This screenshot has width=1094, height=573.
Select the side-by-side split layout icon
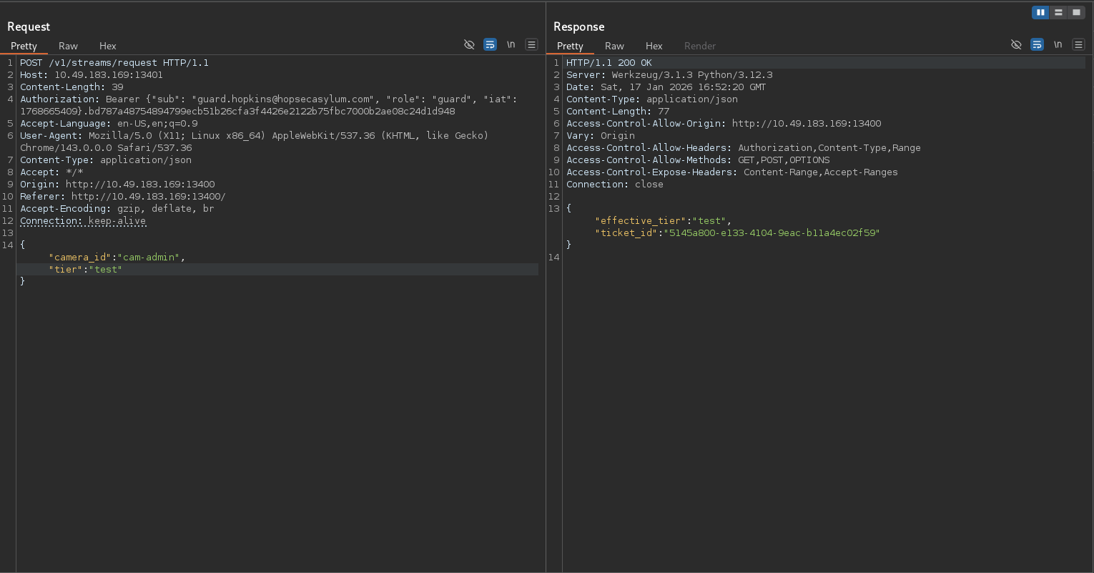(1040, 12)
